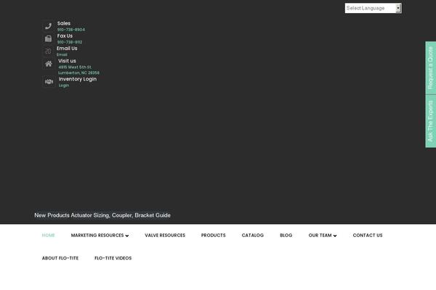This screenshot has width=436, height=290.
Task: Click the Ask The Experts side tab
Action: click(430, 120)
